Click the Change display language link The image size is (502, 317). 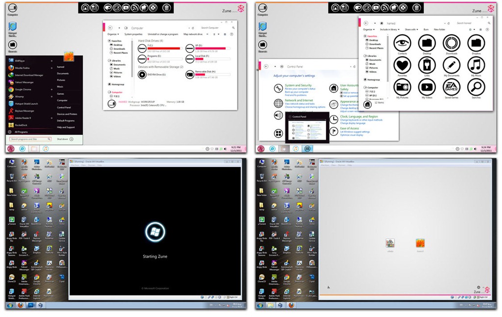tap(352, 123)
